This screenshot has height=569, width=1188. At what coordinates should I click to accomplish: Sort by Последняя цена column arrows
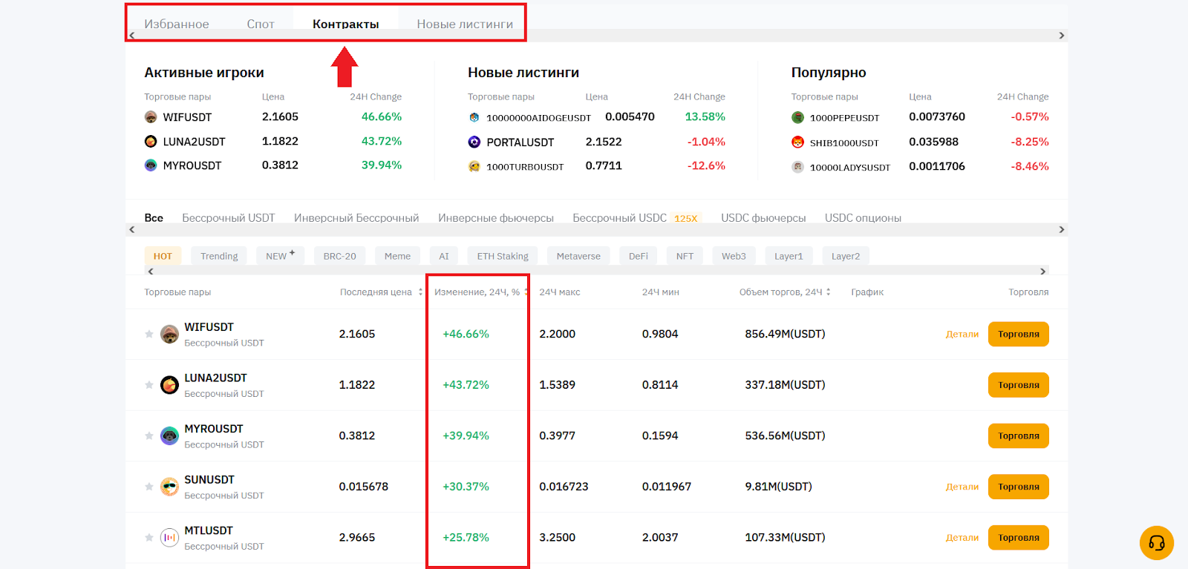[x=420, y=292]
